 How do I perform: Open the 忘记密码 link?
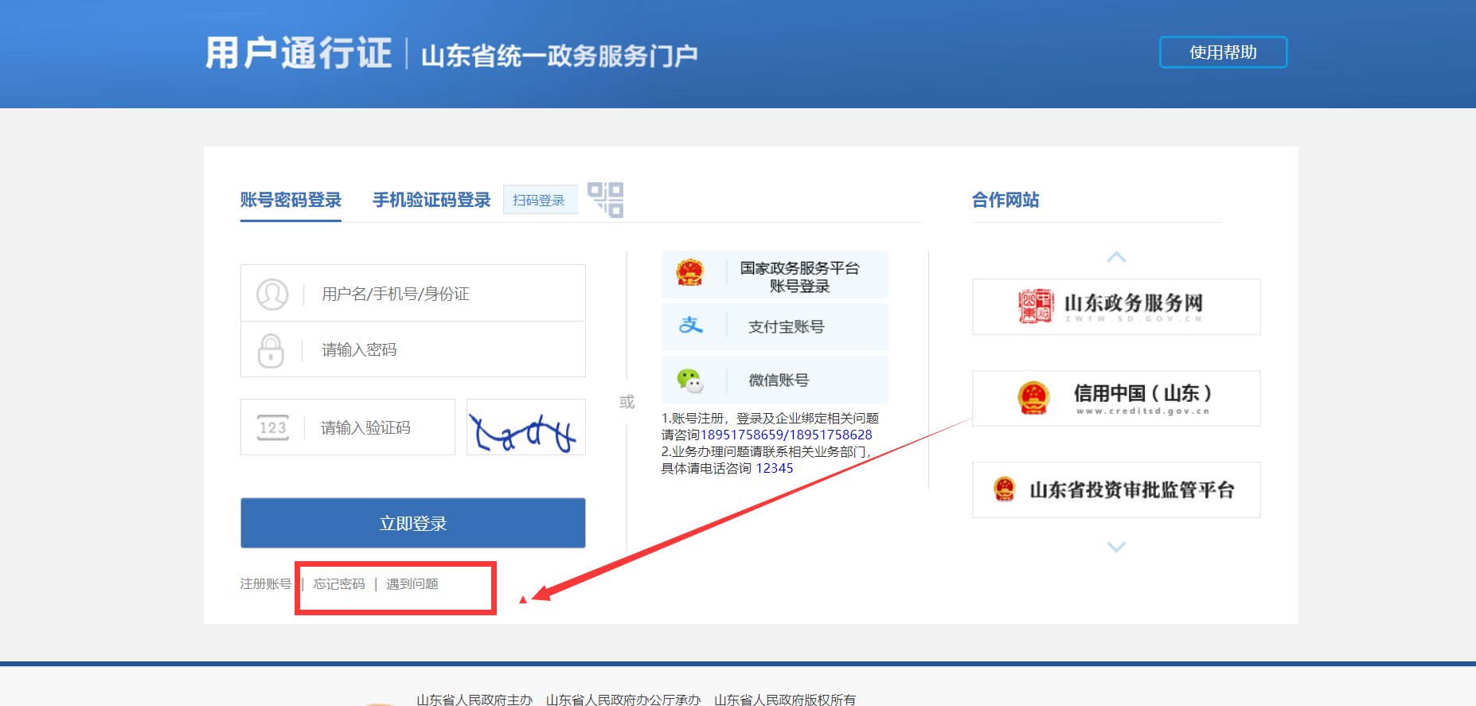pos(339,584)
